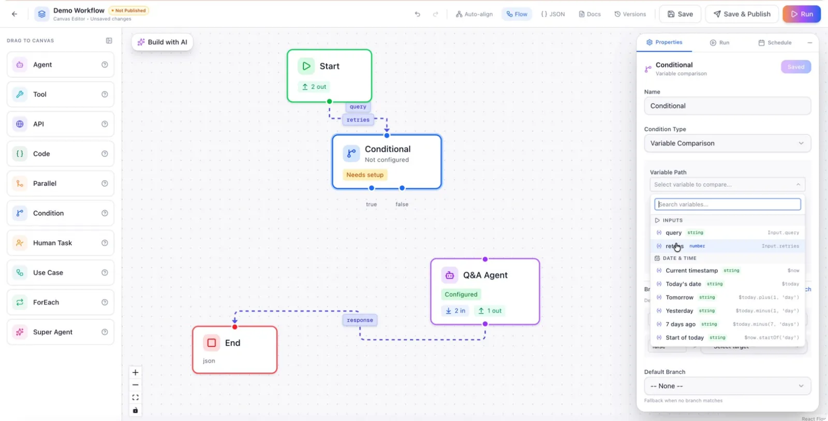Image resolution: width=828 pixels, height=421 pixels.
Task: Zoom in on the canvas
Action: click(x=136, y=372)
